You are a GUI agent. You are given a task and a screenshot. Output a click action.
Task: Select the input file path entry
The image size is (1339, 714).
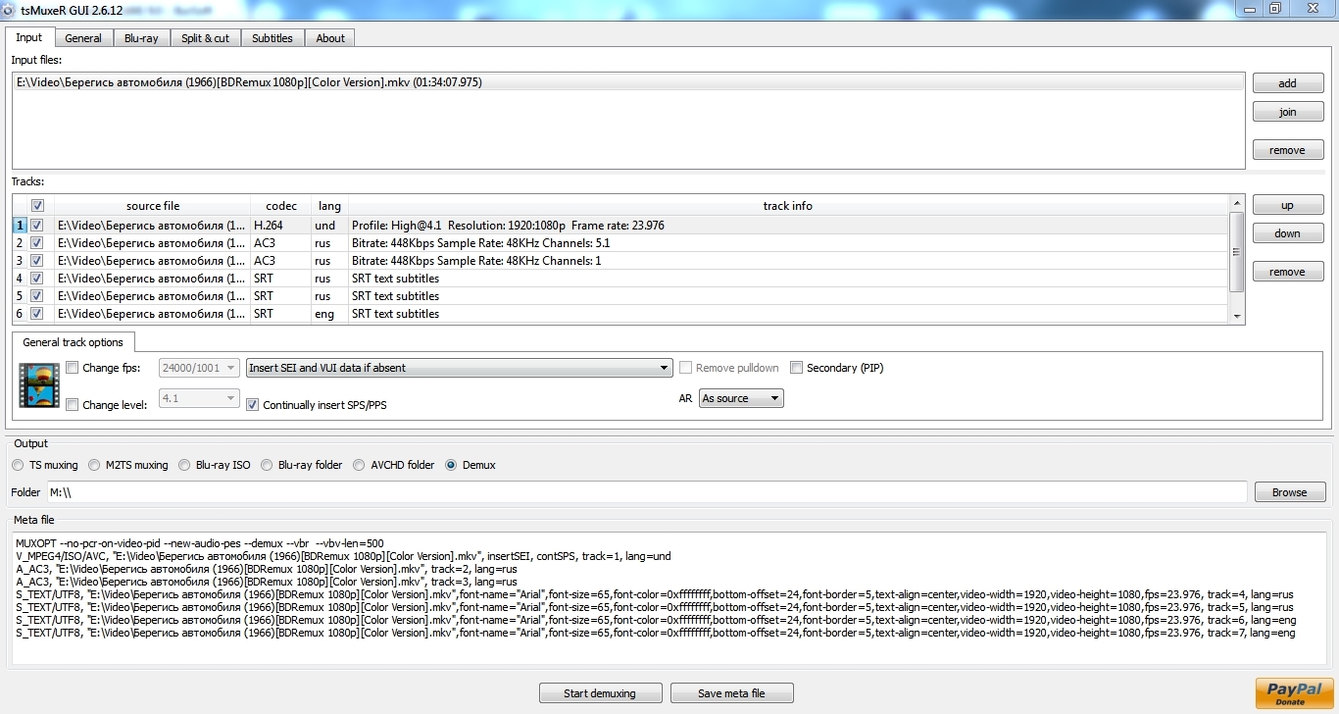click(628, 82)
